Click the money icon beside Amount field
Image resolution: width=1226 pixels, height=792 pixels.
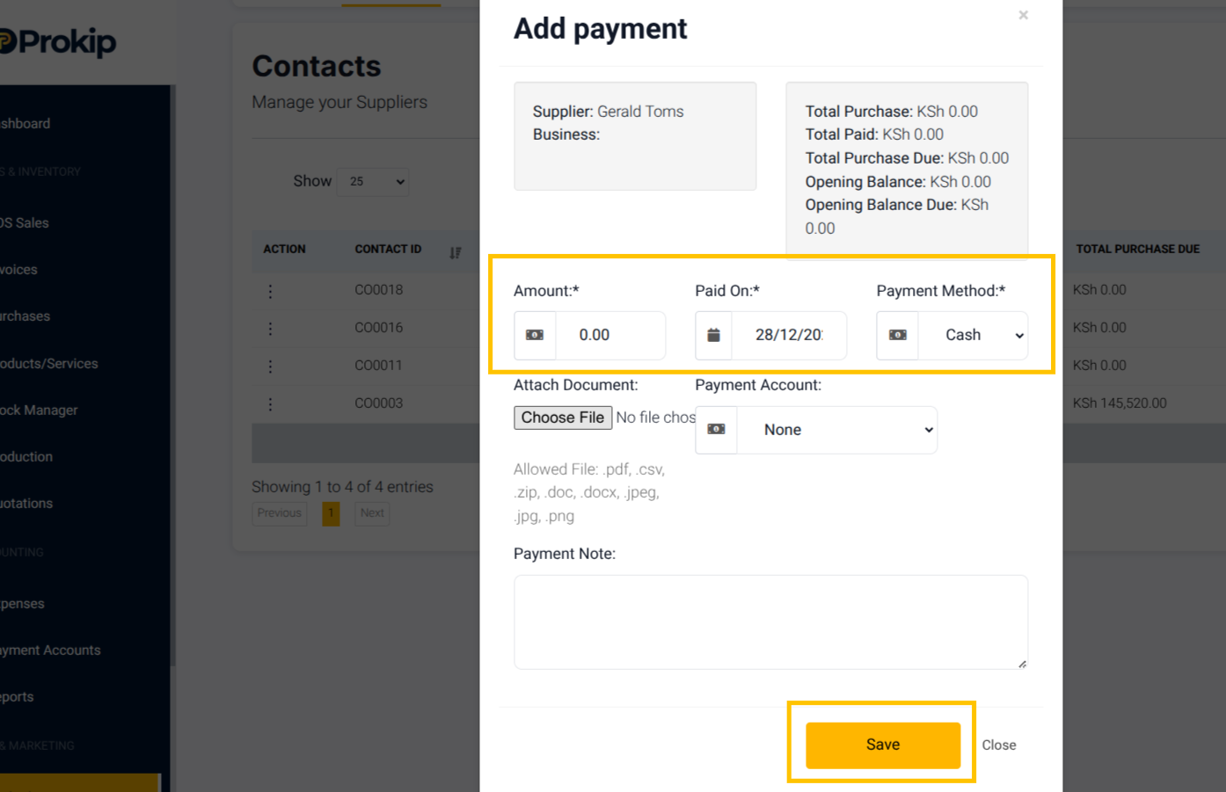(x=535, y=335)
